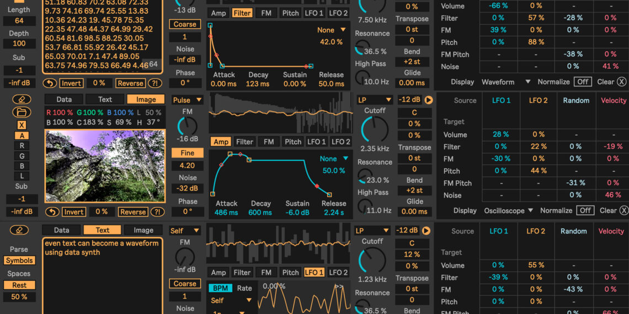Click the Reverse button below the image

point(132,212)
